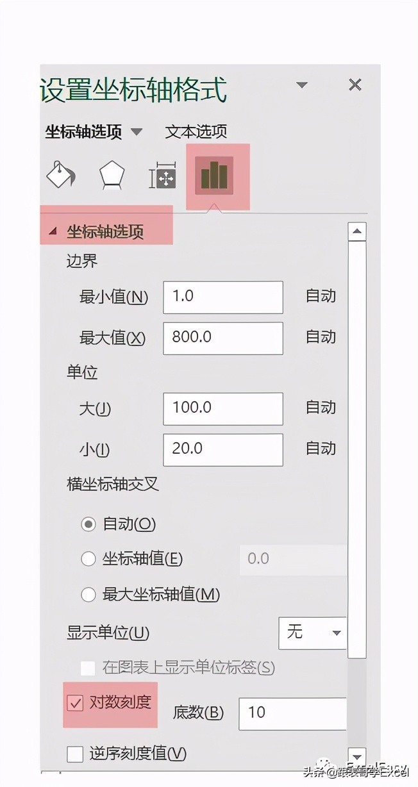Switch to the 文本选项 tab
The height and width of the screenshot is (787, 418).
(196, 132)
